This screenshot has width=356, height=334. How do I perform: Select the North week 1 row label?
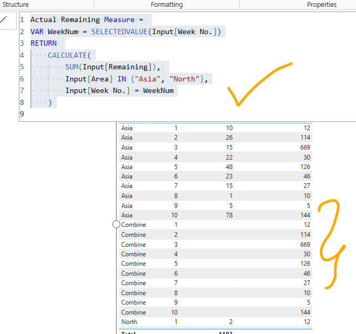click(129, 322)
